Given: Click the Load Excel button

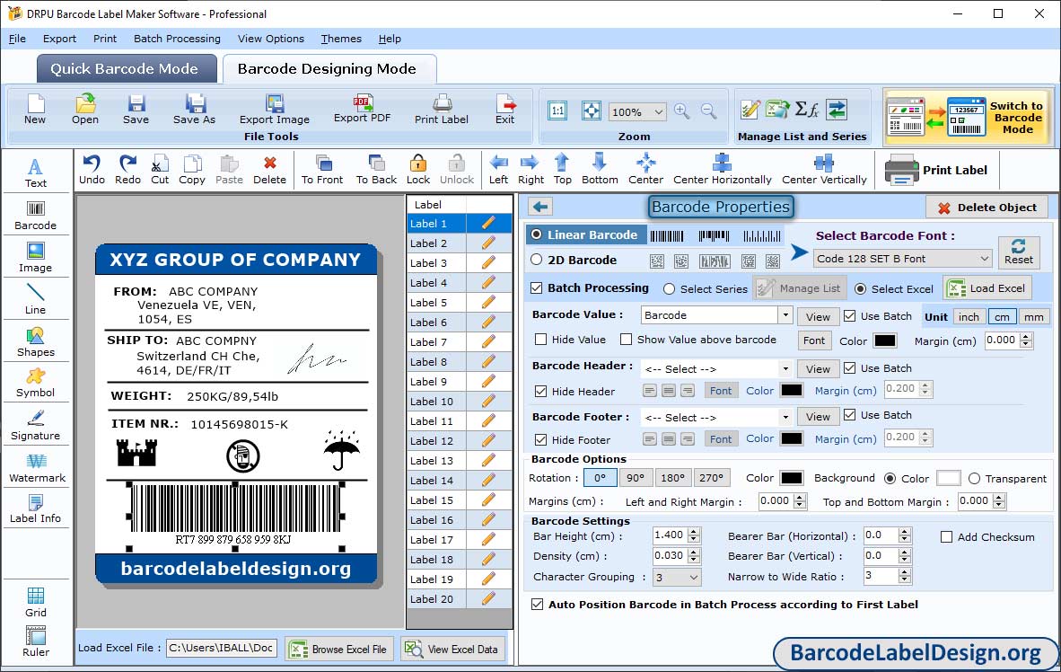Looking at the screenshot, I should 988,288.
